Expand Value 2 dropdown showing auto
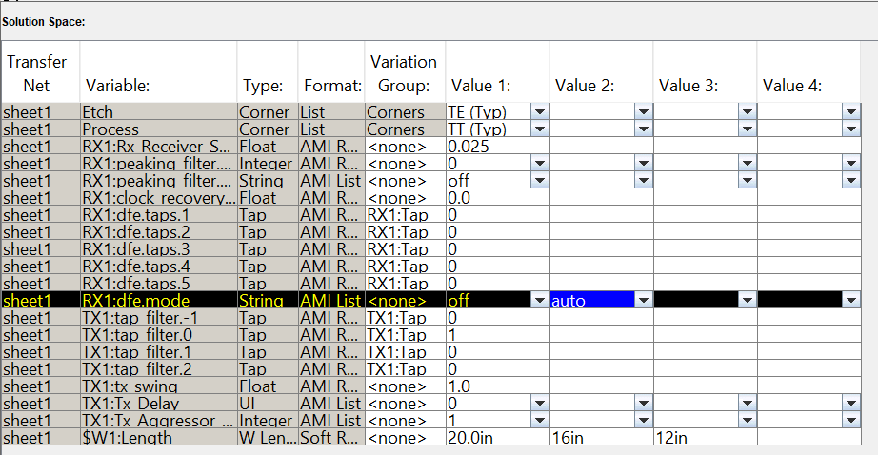Screen dimensions: 878x455 coord(643,301)
